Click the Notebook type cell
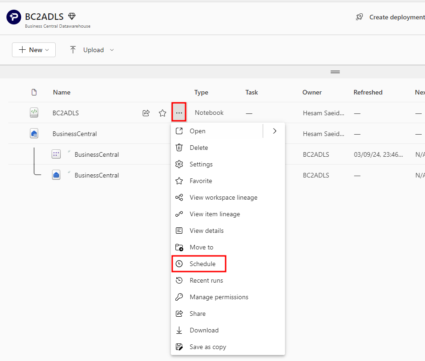 pyautogui.click(x=209, y=112)
